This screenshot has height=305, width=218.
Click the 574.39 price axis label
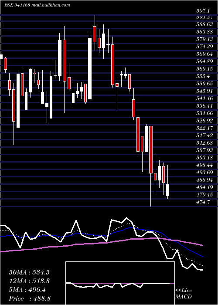pyautogui.click(x=204, y=46)
